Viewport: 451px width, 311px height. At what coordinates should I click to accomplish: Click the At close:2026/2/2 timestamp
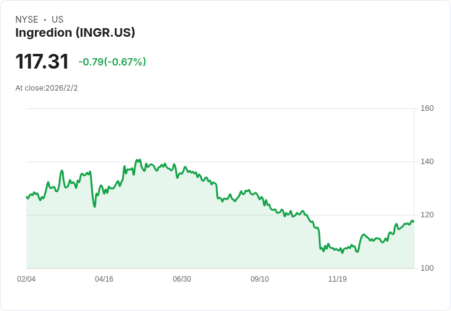[x=47, y=88]
